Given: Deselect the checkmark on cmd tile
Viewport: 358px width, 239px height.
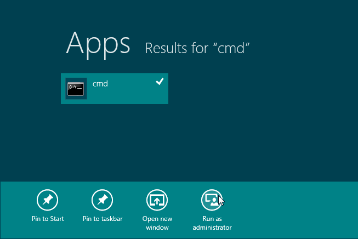Looking at the screenshot, I should click(x=160, y=81).
